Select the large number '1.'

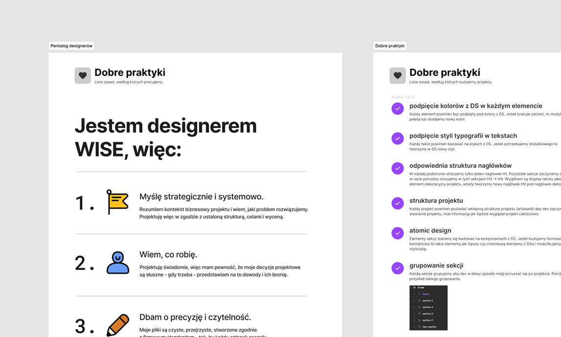[x=85, y=203]
